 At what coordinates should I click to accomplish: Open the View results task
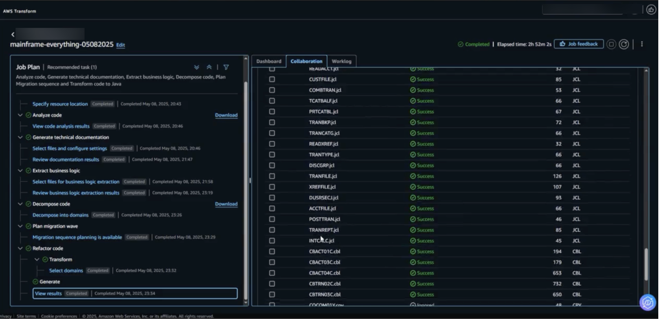click(x=48, y=293)
